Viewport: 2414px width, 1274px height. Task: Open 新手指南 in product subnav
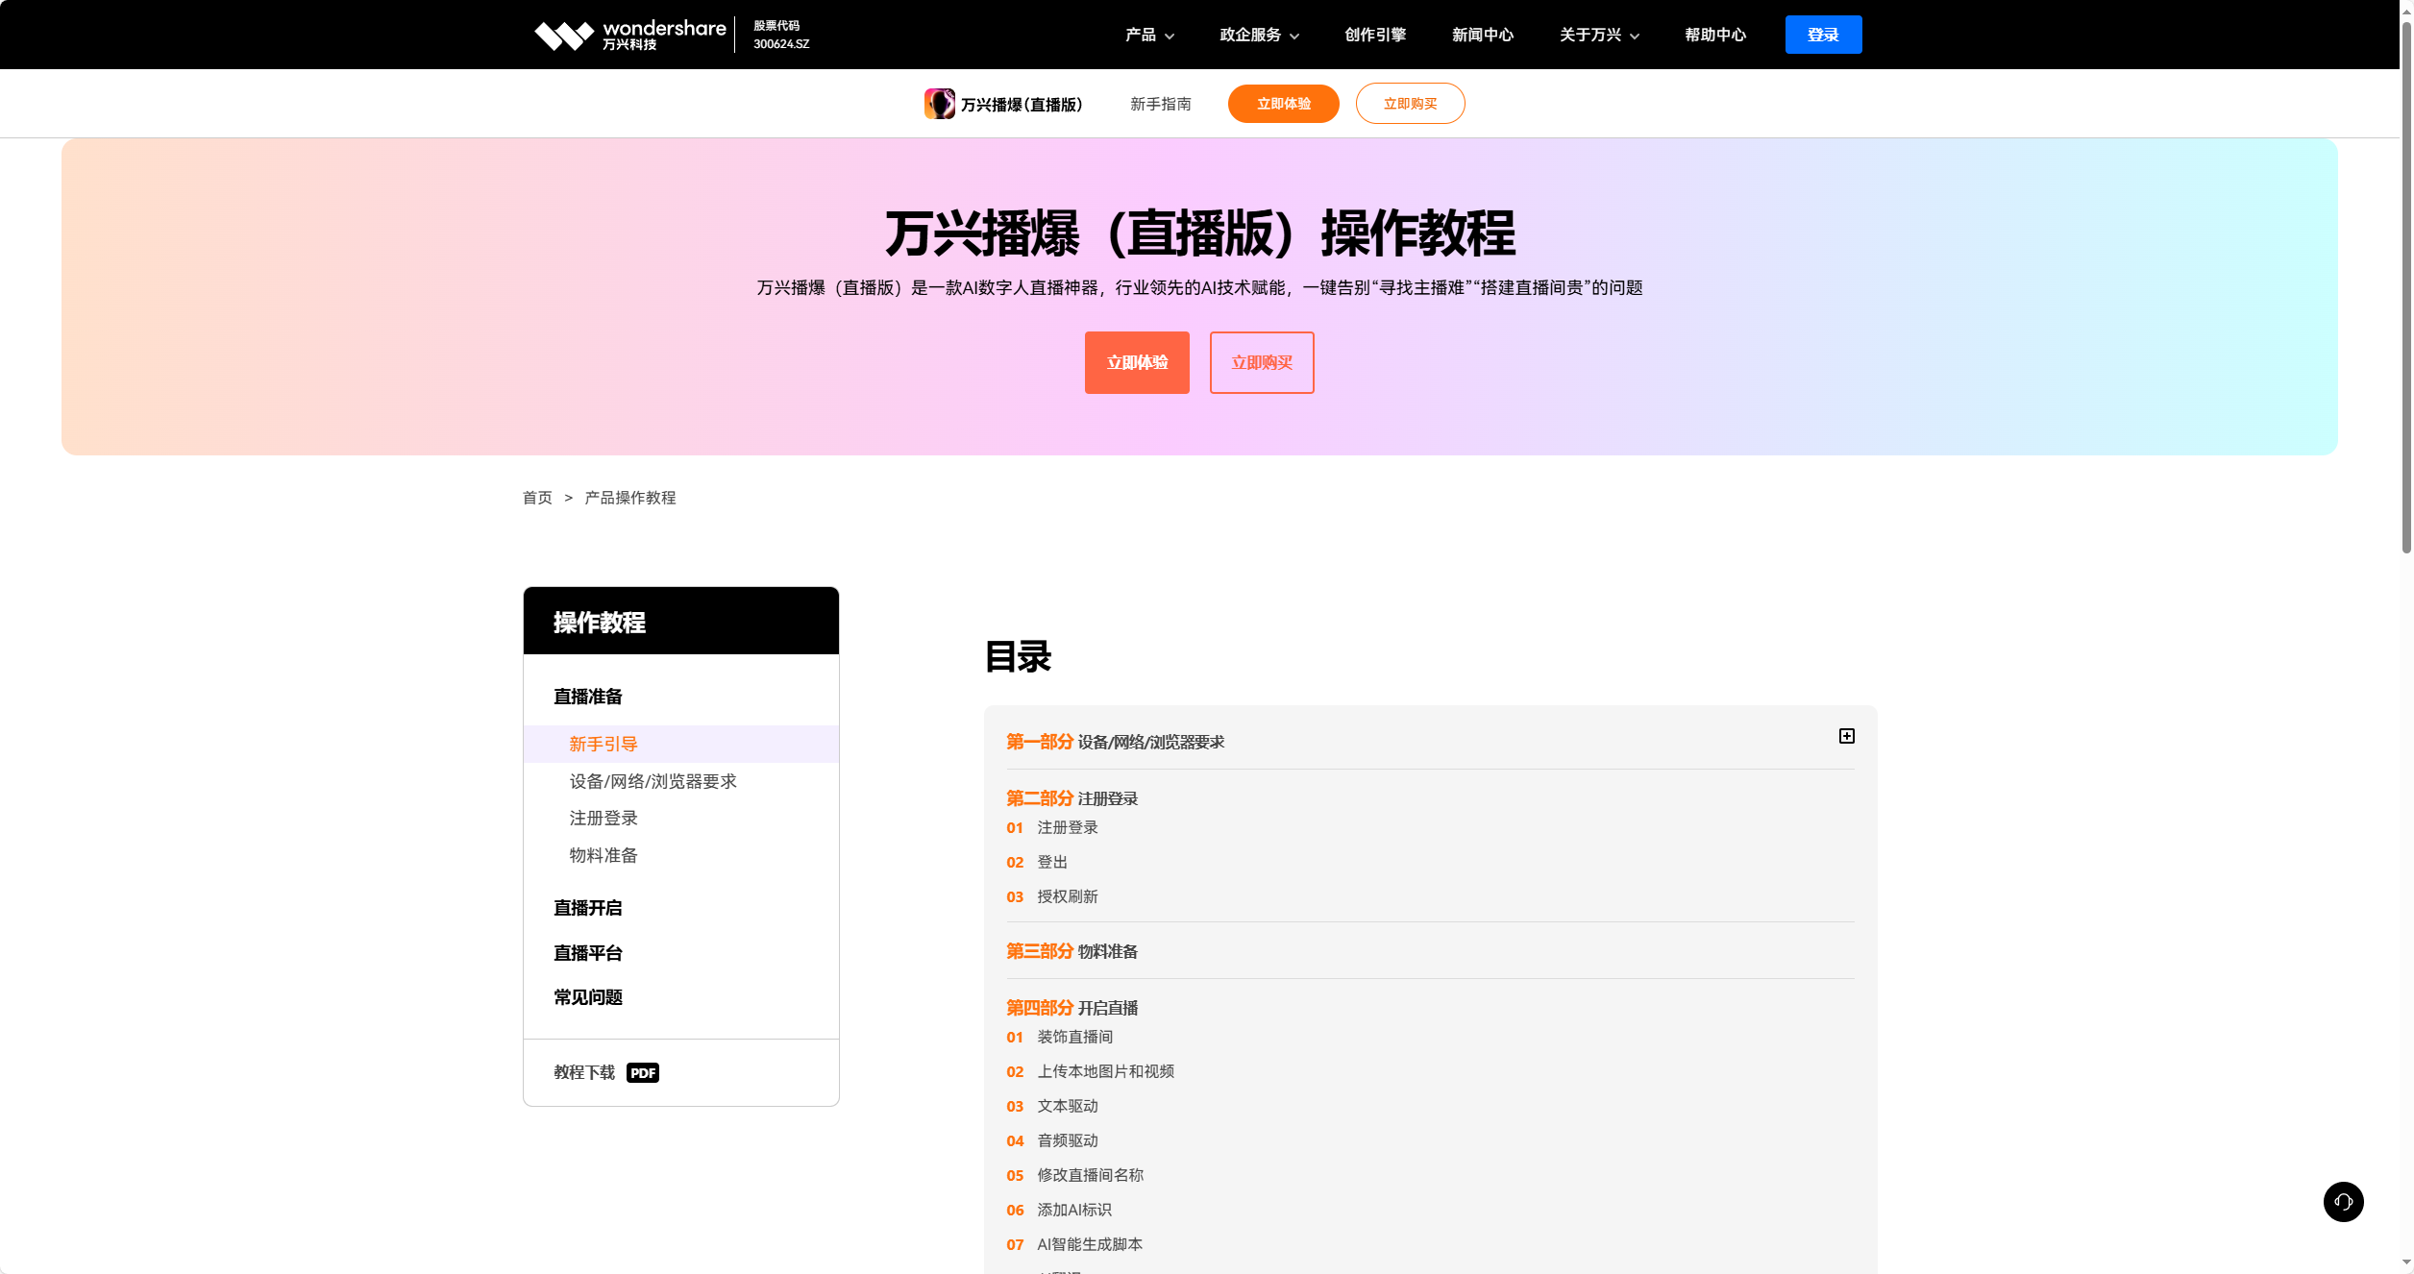click(x=1161, y=104)
